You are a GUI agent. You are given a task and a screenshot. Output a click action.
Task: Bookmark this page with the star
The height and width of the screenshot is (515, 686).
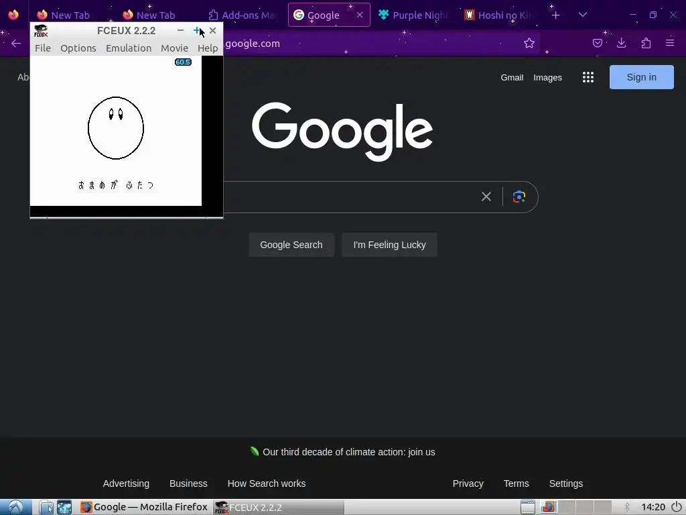point(529,43)
